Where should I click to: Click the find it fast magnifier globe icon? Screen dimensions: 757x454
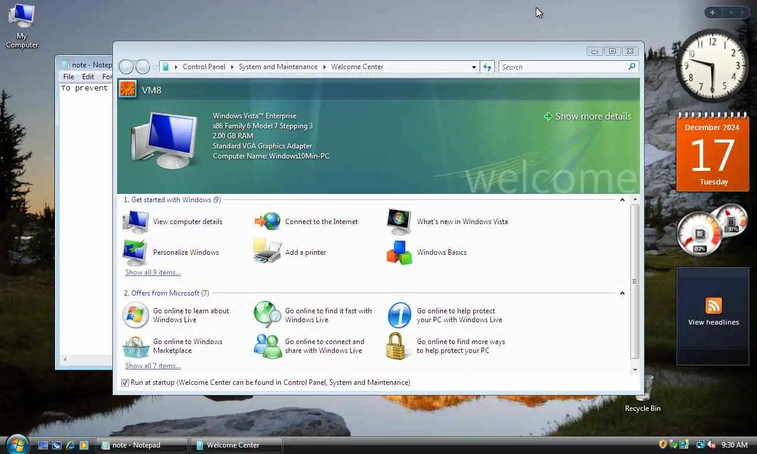(x=267, y=315)
